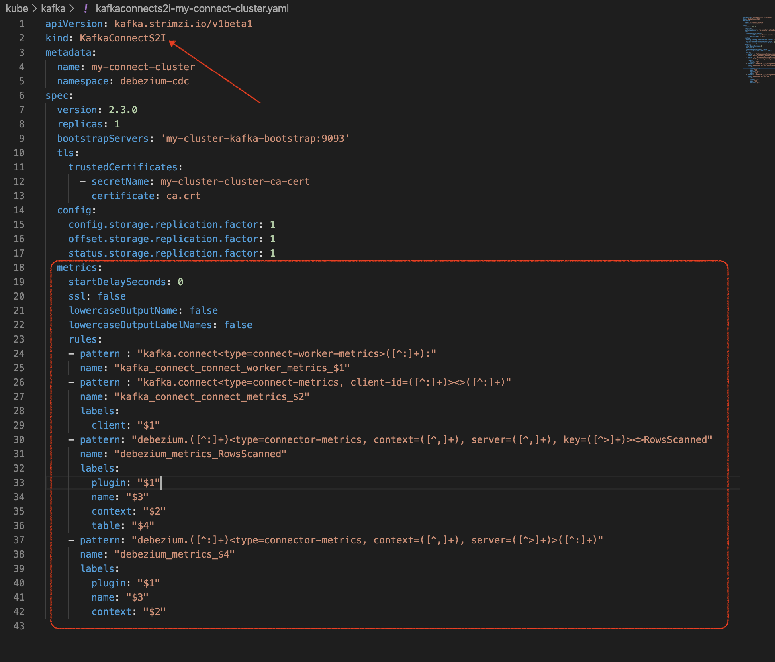The height and width of the screenshot is (662, 775).
Task: Place cursor on KafkaConnectS2I kind value
Action: coord(122,38)
